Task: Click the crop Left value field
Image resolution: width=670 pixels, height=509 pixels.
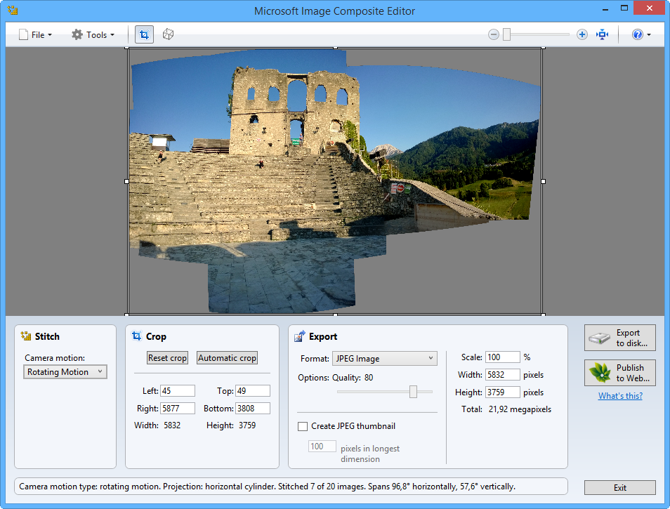Action: coord(177,391)
